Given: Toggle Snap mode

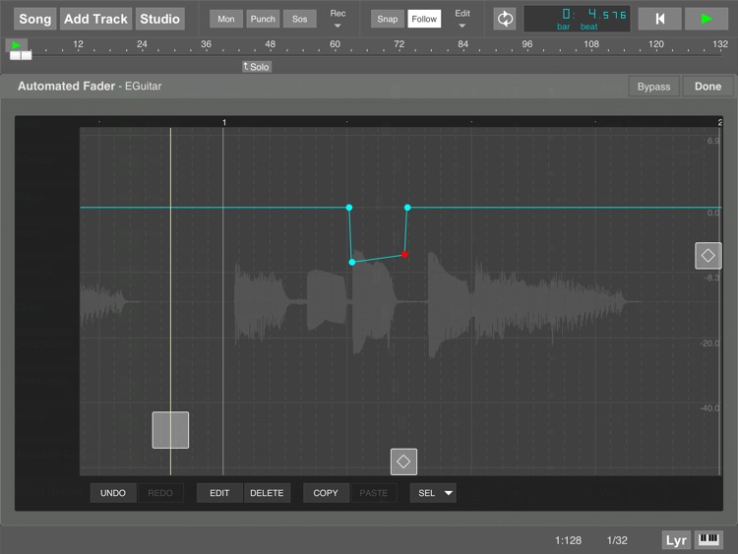Looking at the screenshot, I should [388, 19].
